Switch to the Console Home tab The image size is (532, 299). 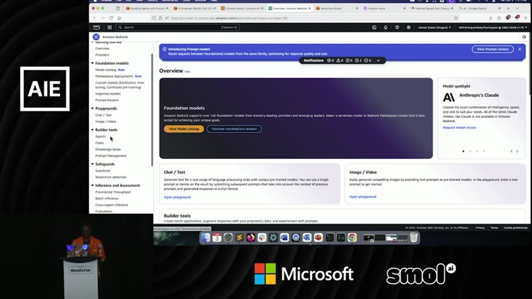point(242,8)
